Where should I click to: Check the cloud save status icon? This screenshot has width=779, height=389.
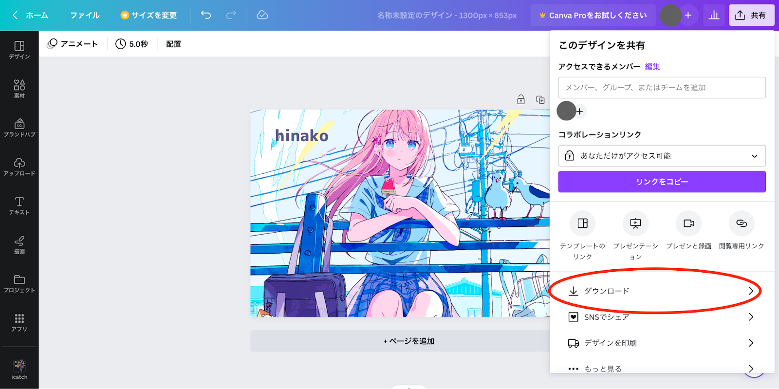click(x=262, y=15)
